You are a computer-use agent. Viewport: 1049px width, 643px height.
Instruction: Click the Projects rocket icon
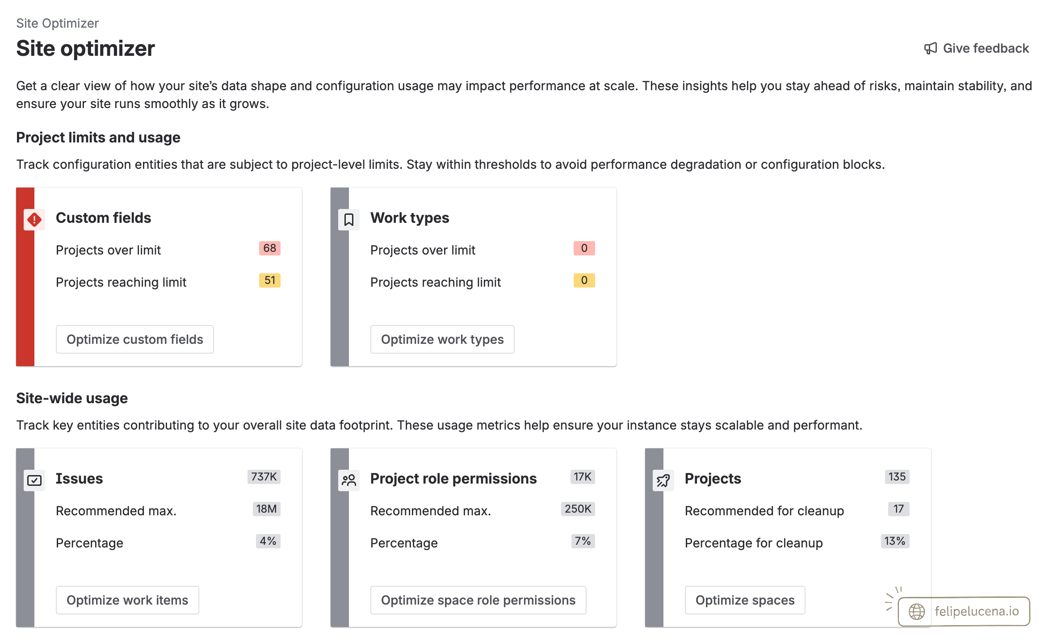point(663,480)
